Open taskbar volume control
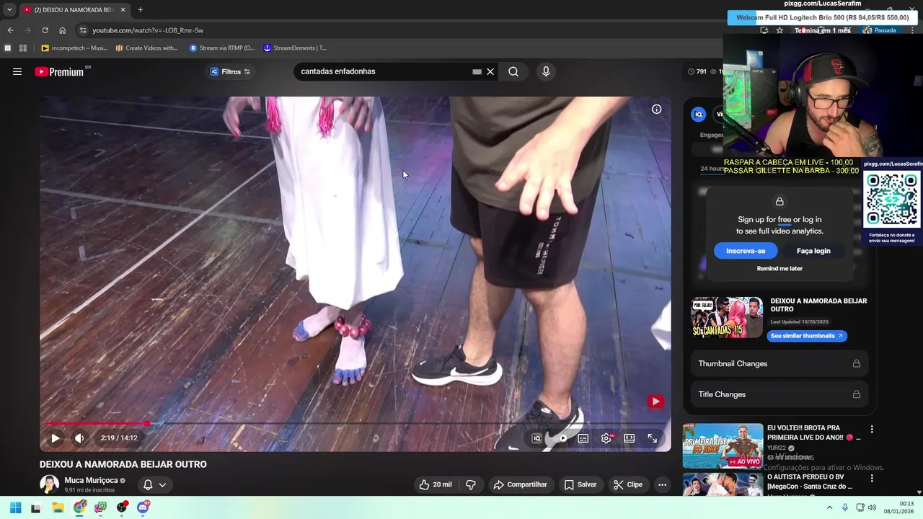 click(x=872, y=507)
